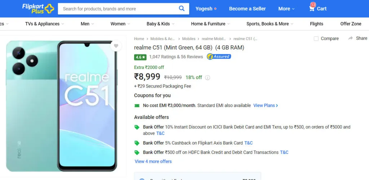Click the 4.6 star rating badge
Image resolution: width=369 pixels, height=180 pixels.
140,57
